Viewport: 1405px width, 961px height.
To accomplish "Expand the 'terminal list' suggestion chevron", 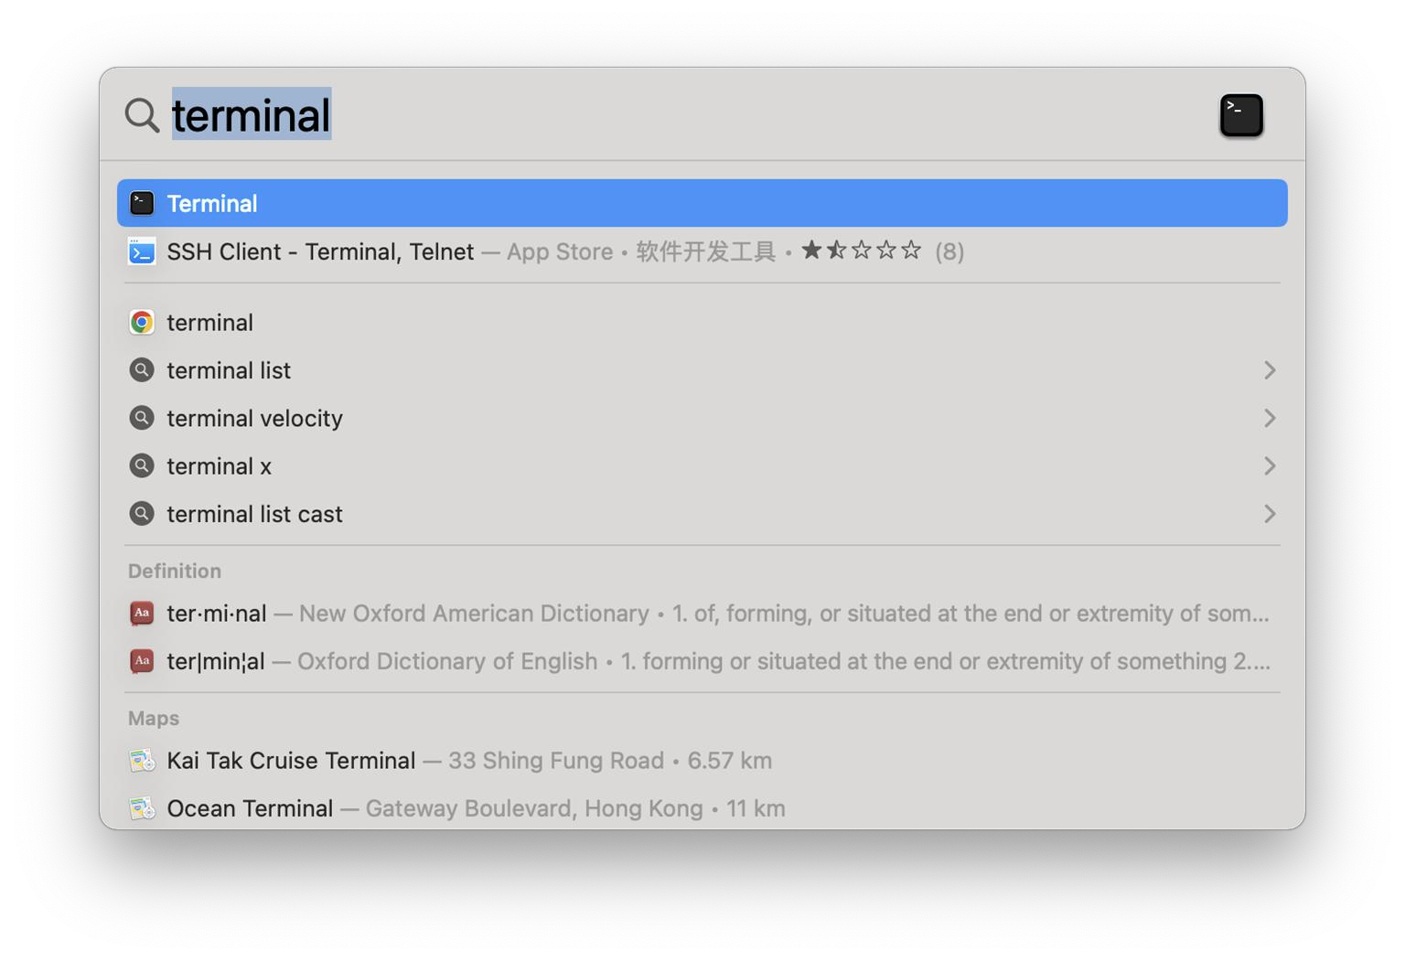I will 1270,370.
